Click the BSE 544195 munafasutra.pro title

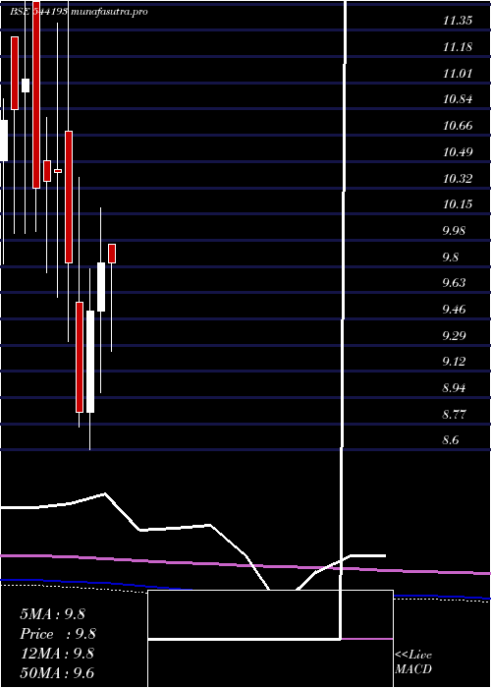(x=79, y=12)
